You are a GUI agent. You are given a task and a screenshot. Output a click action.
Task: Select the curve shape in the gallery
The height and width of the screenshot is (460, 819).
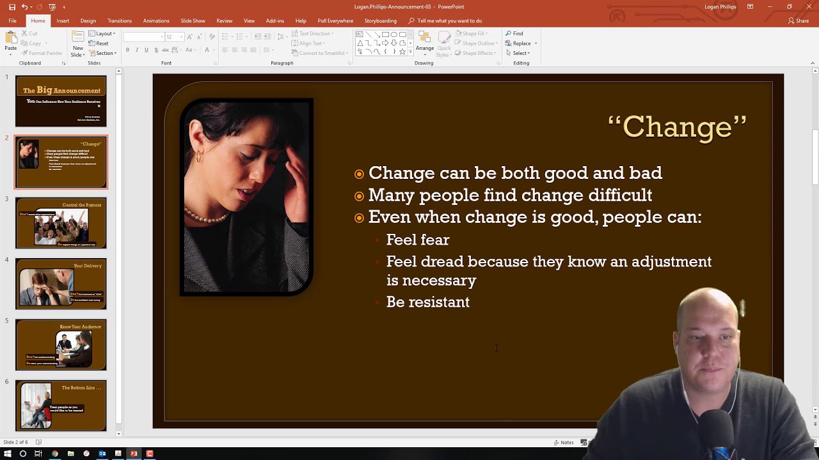377,52
